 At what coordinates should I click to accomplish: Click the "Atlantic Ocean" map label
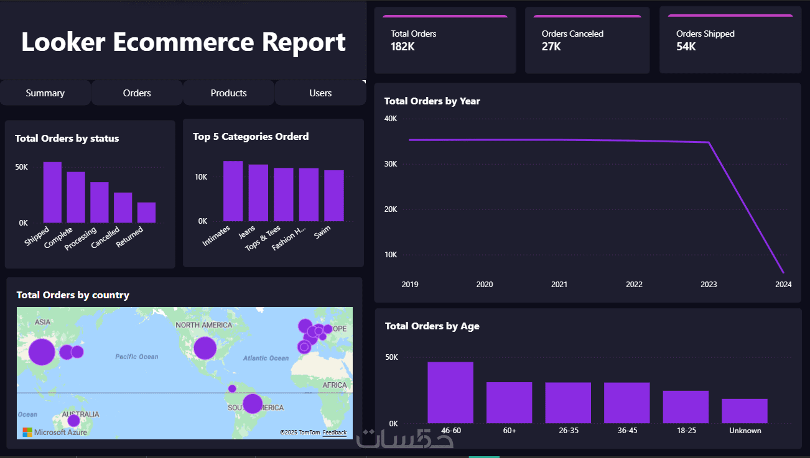(266, 358)
